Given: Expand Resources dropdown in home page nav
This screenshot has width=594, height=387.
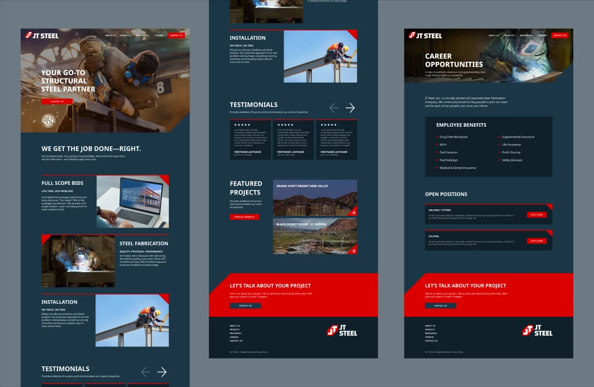Looking at the screenshot, I should [x=143, y=36].
